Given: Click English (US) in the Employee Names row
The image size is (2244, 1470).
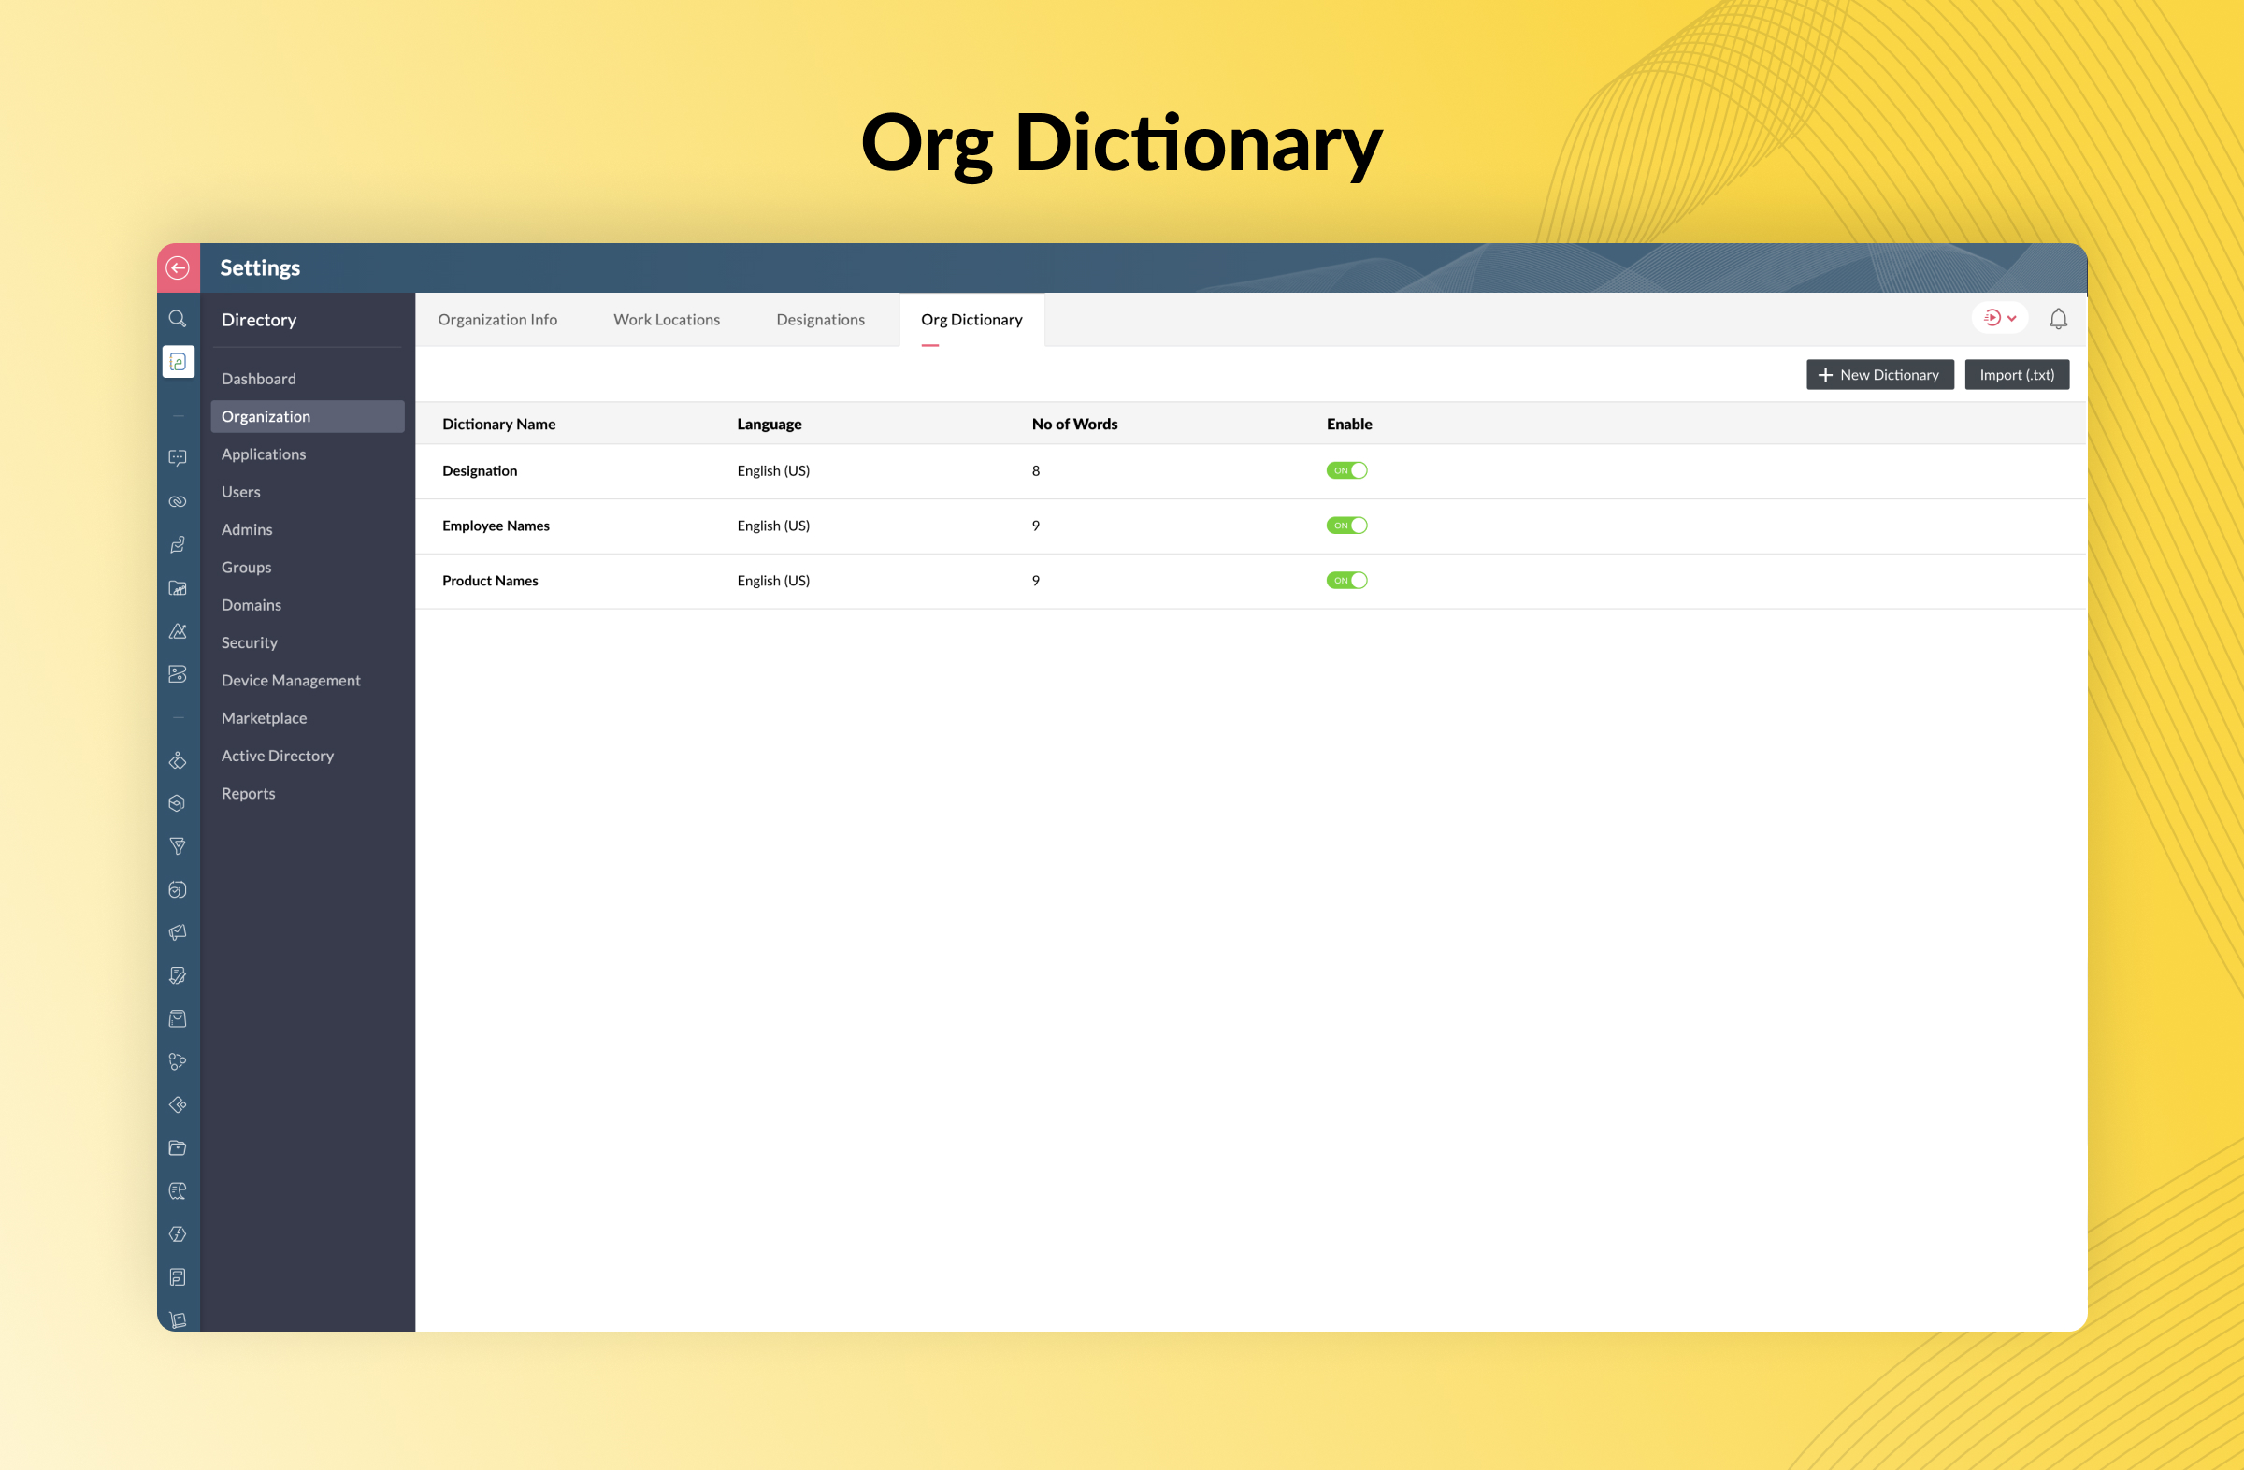Looking at the screenshot, I should click(773, 526).
